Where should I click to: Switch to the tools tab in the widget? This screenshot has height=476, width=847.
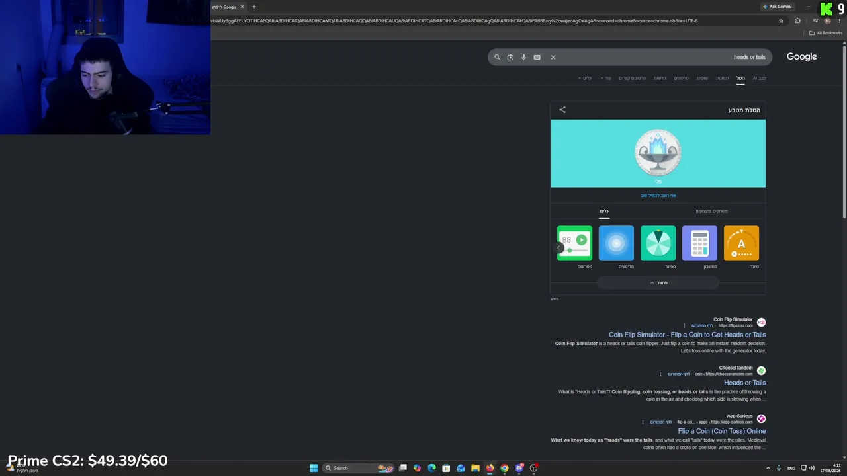pyautogui.click(x=604, y=212)
